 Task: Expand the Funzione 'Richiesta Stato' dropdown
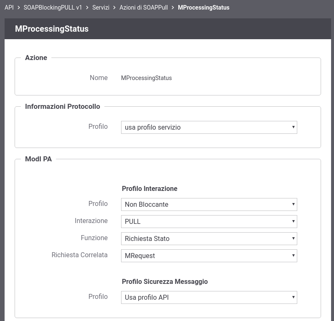(209, 238)
